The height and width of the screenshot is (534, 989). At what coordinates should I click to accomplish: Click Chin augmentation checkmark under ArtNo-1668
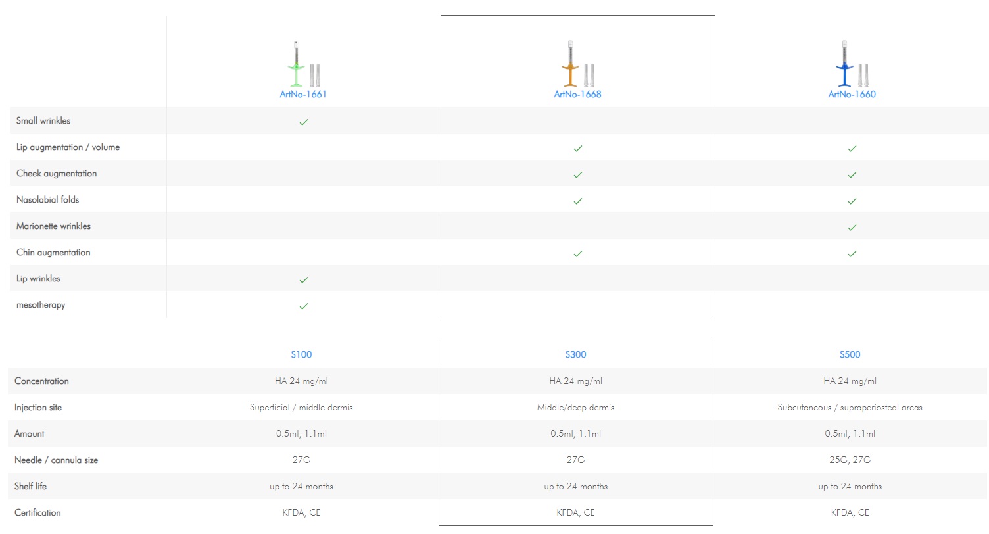577,254
